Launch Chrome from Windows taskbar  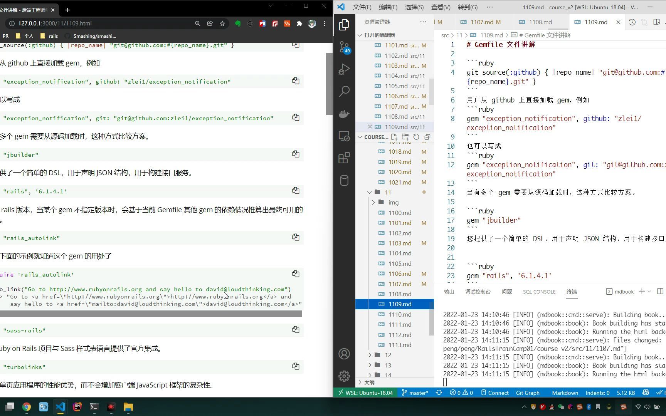[27, 407]
